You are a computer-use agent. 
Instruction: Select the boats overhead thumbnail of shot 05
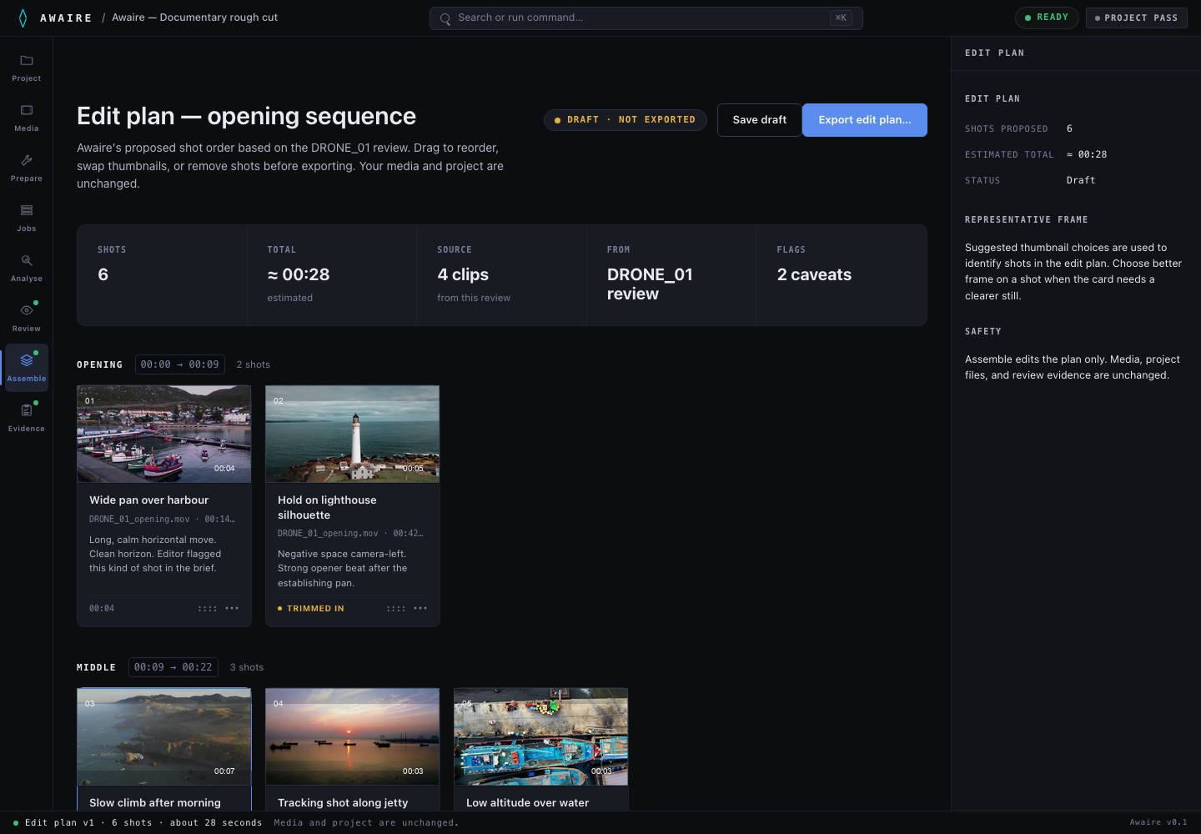541,736
